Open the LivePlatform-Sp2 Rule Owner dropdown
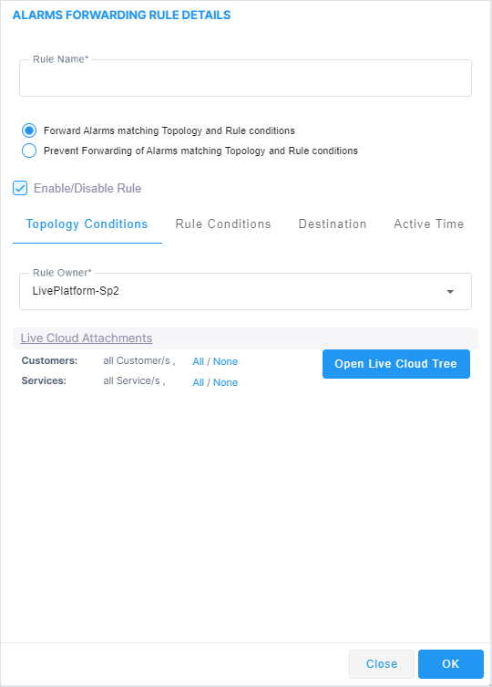 [245, 291]
